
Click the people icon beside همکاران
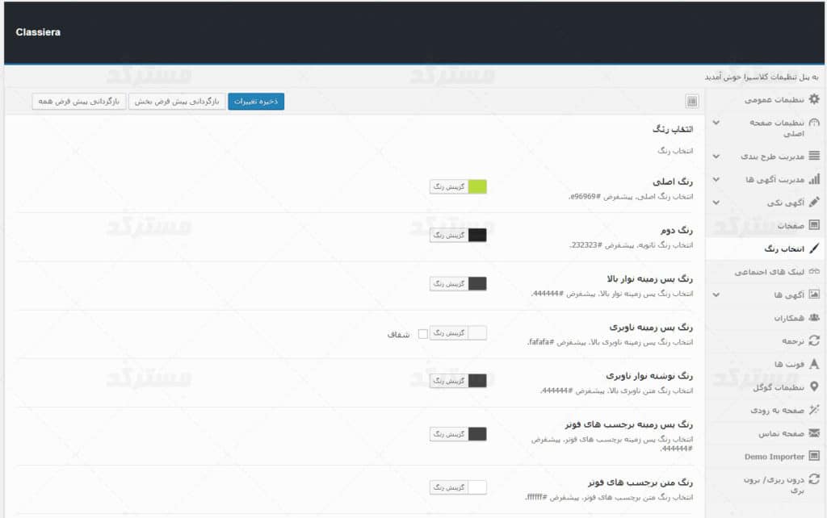814,317
